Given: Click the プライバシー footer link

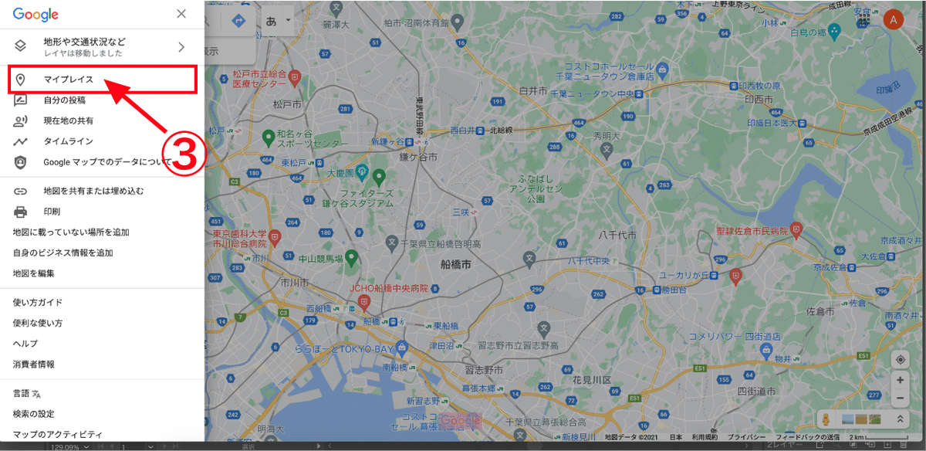Looking at the screenshot, I should click(x=747, y=437).
